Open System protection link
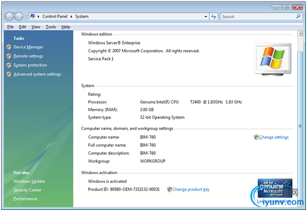This screenshot has width=307, height=211. tap(30, 65)
